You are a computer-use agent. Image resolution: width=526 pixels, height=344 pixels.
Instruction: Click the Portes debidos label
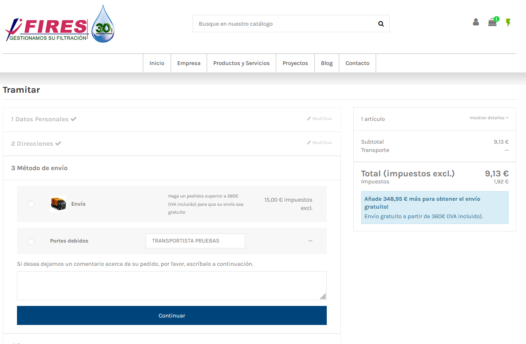[69, 241]
